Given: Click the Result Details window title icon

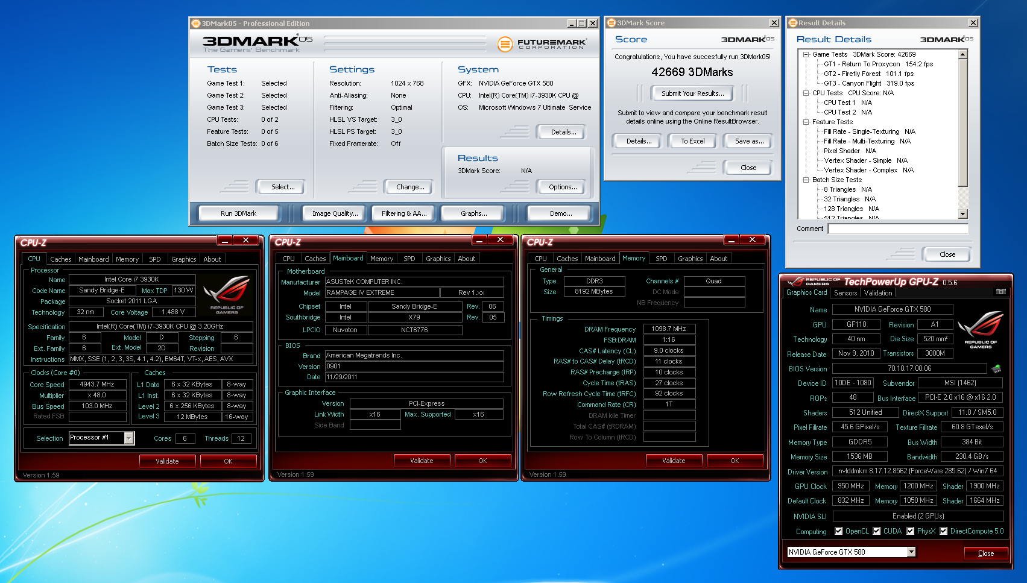Looking at the screenshot, I should point(793,23).
